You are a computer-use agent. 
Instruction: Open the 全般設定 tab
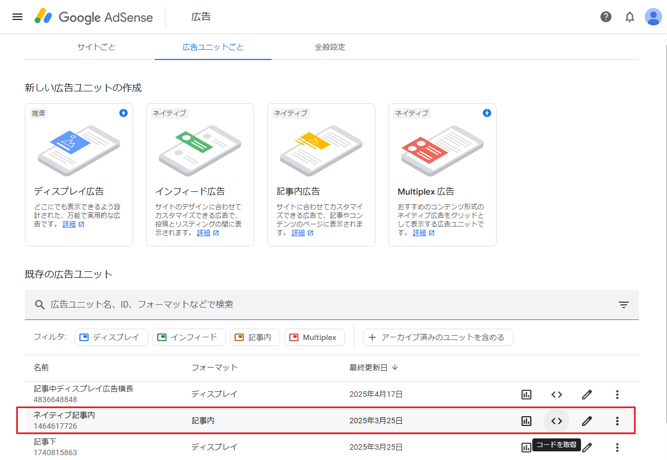tap(330, 47)
